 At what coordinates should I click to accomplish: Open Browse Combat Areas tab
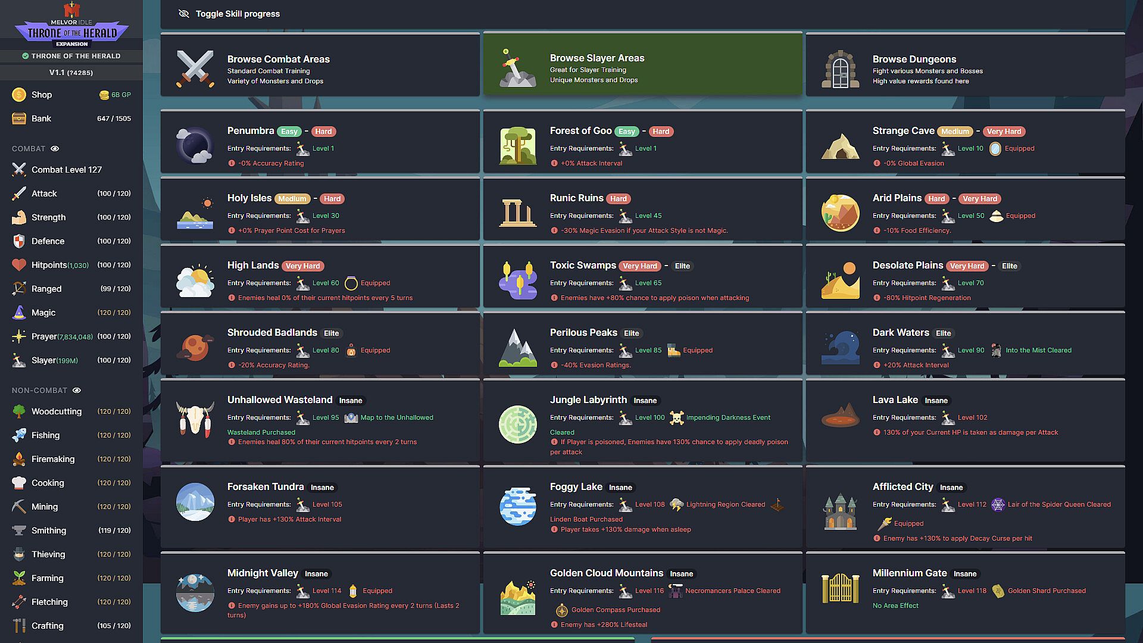pos(320,65)
